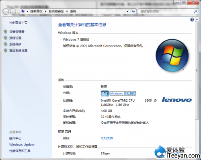Select the 系统 breadcrumb
The image size is (201, 160).
point(73,11)
